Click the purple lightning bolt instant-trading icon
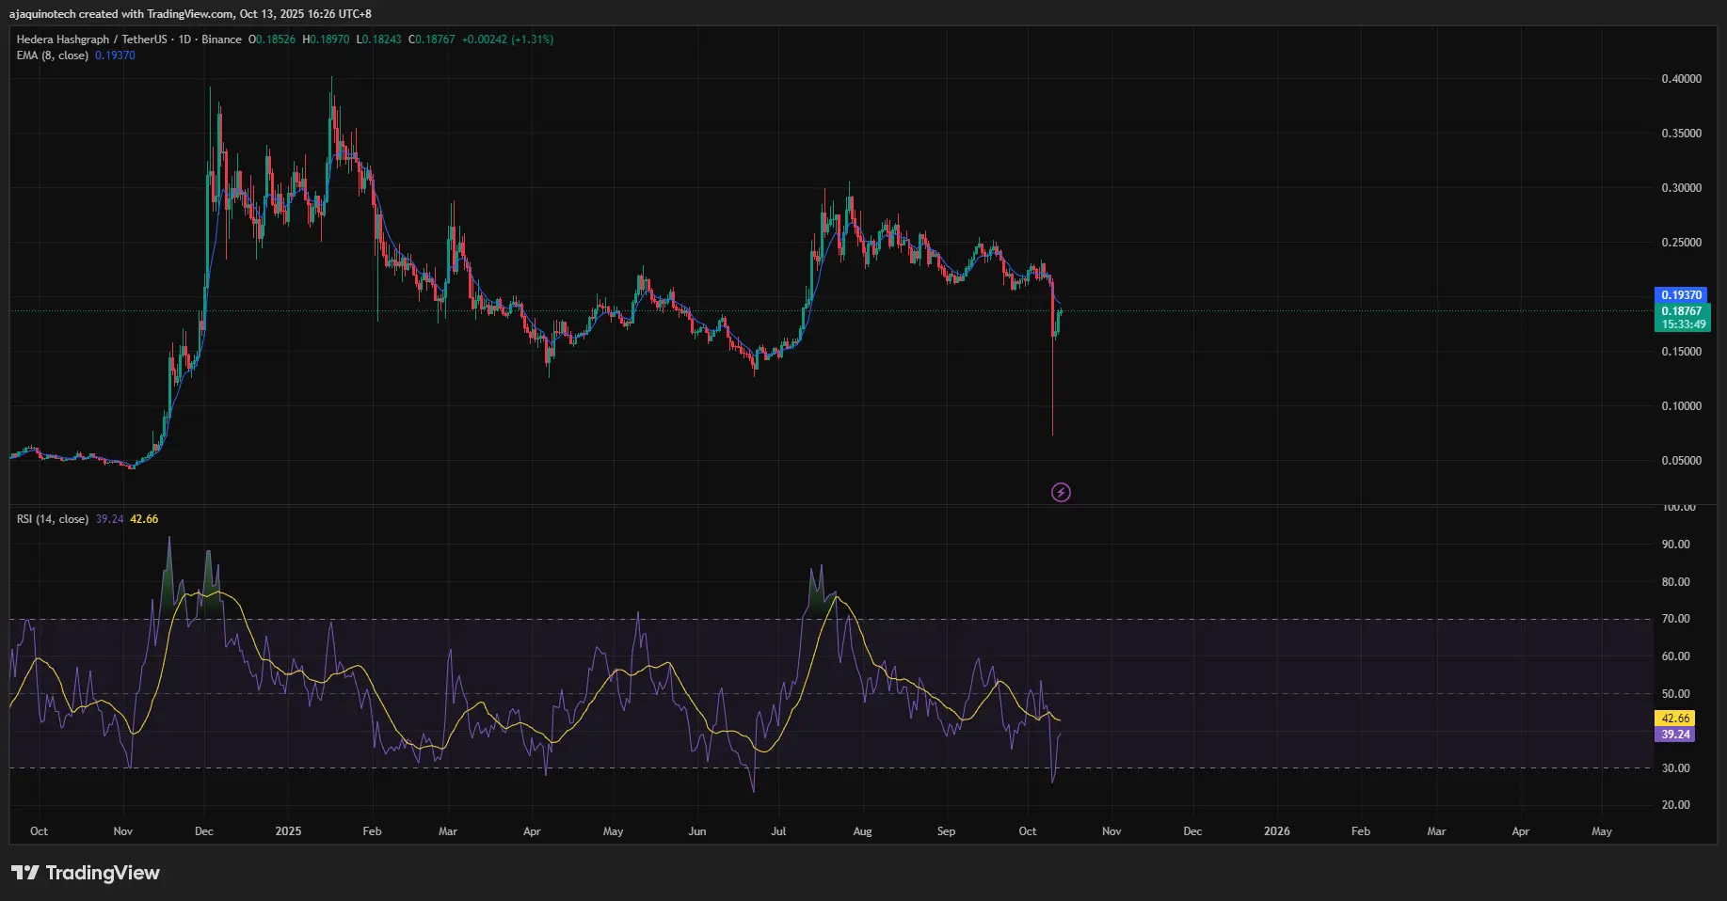 point(1060,492)
